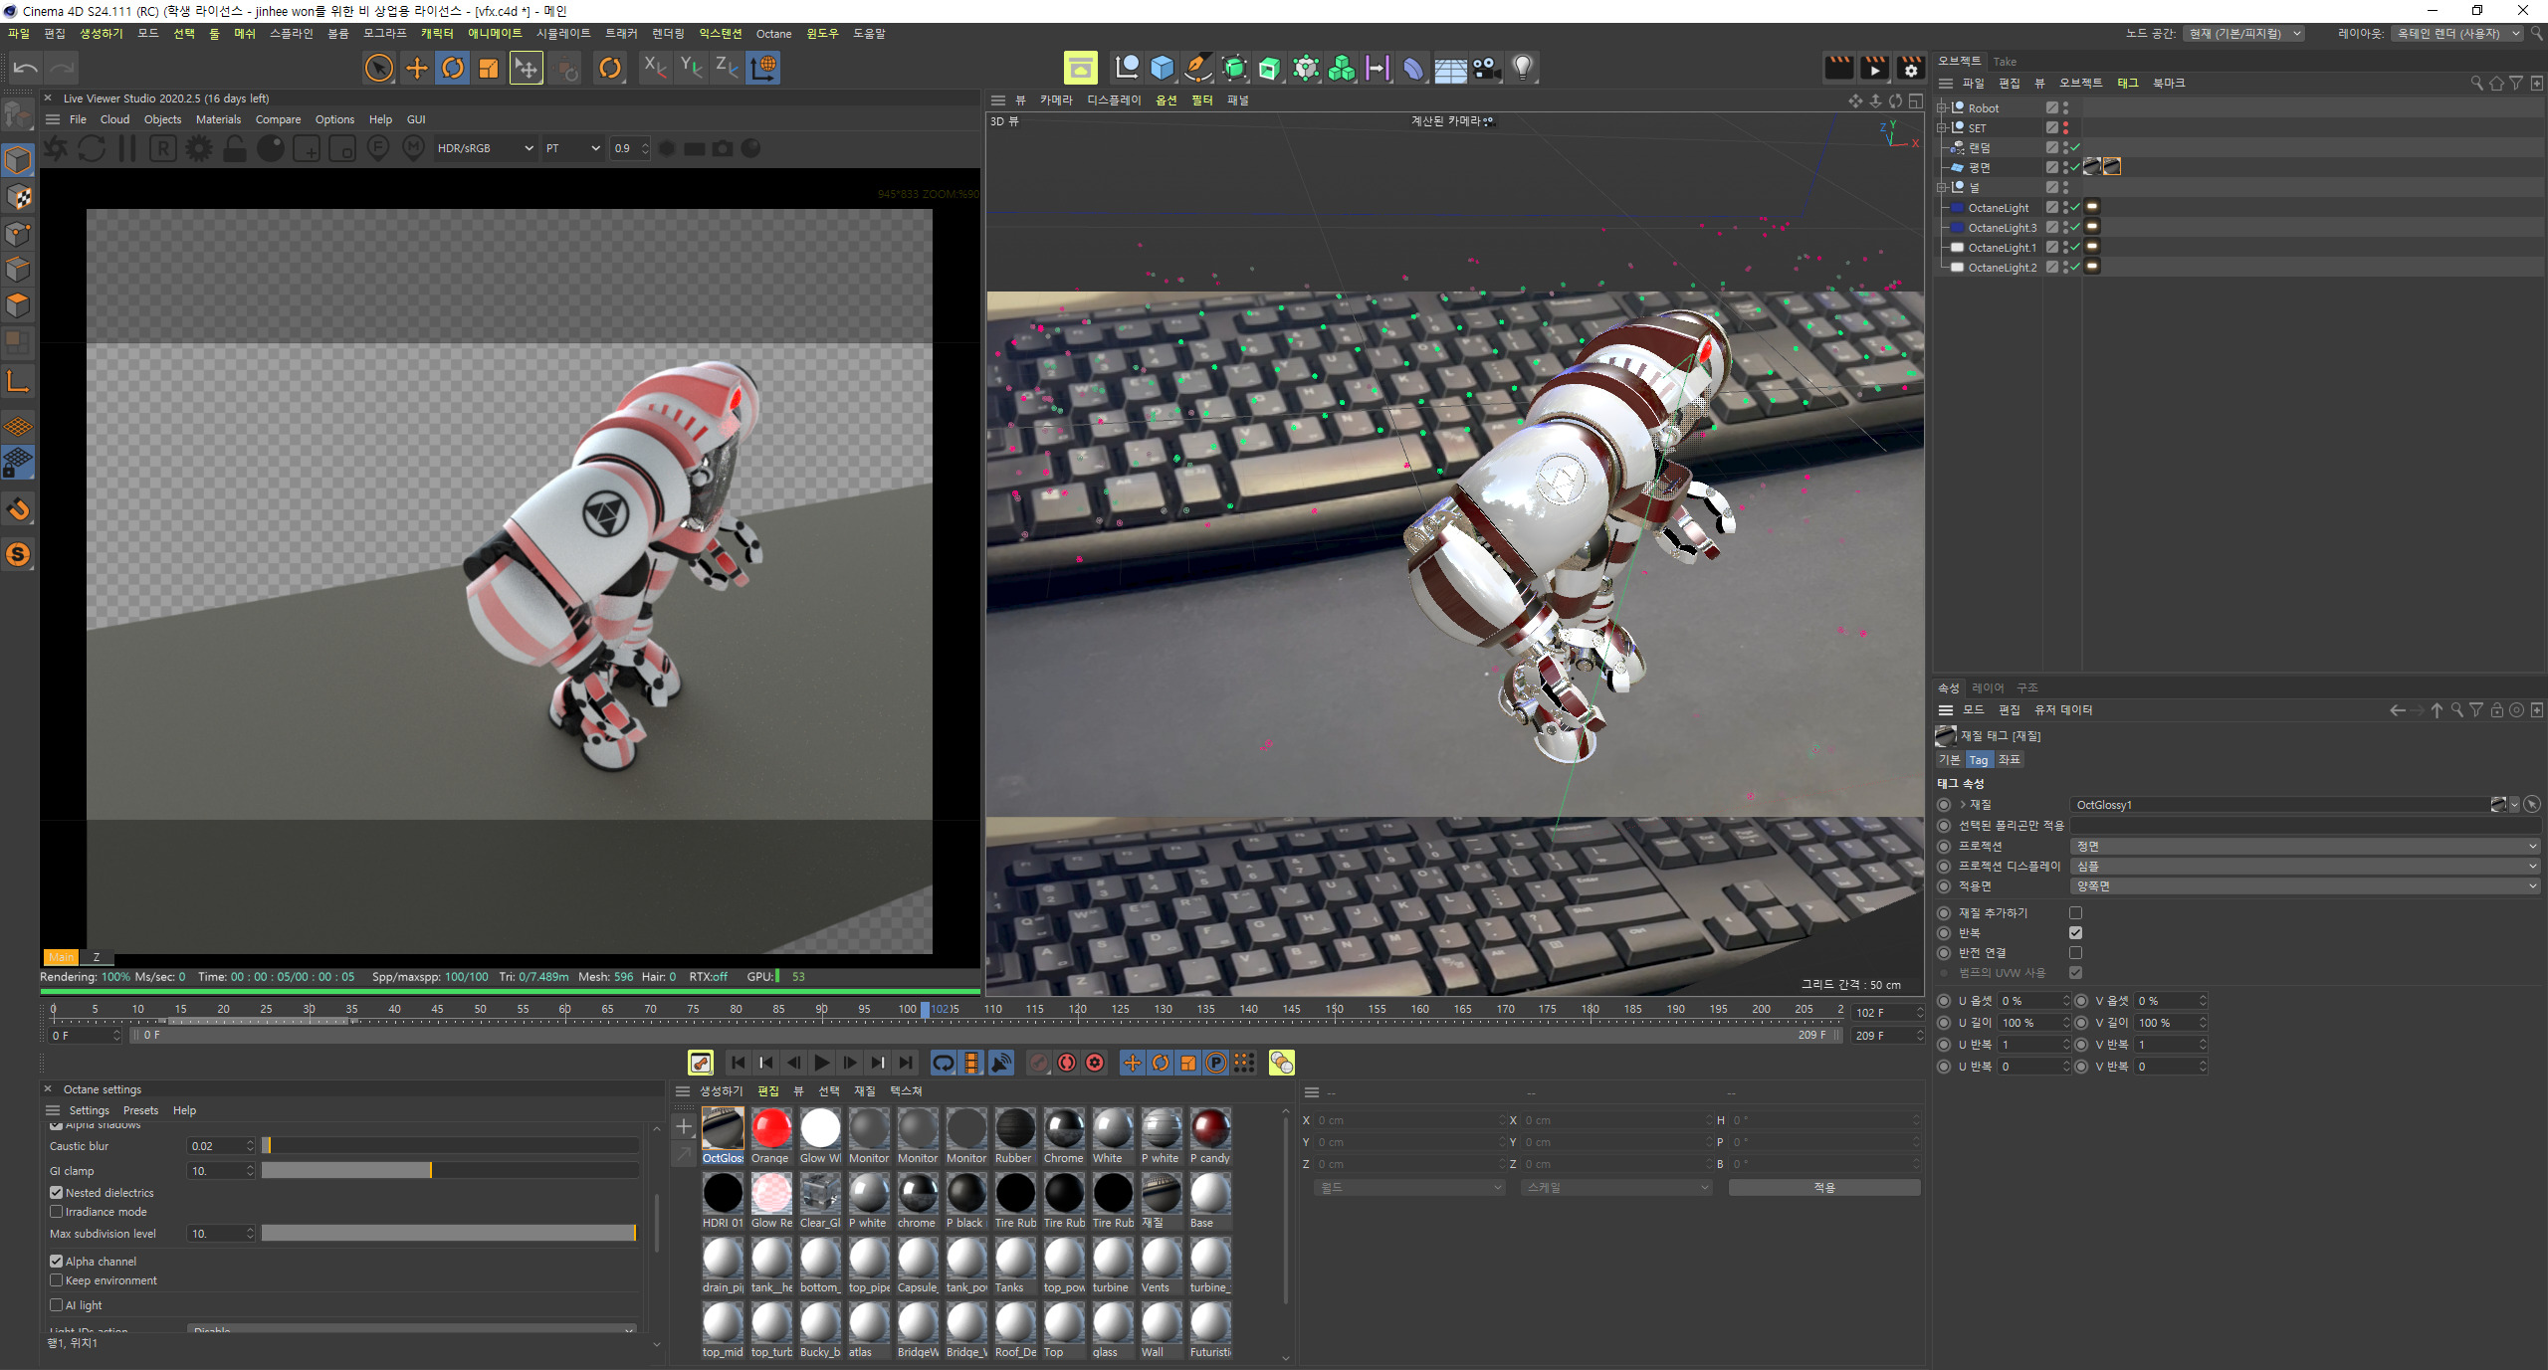Toggle the X axis lock icon
2548x1370 pixels.
coord(654,68)
